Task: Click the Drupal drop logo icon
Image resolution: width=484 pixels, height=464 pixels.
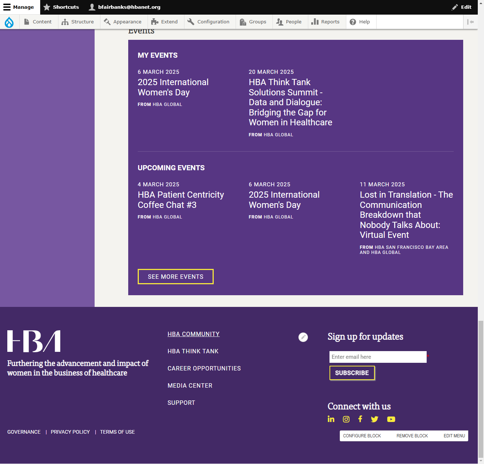Action: (x=9, y=22)
